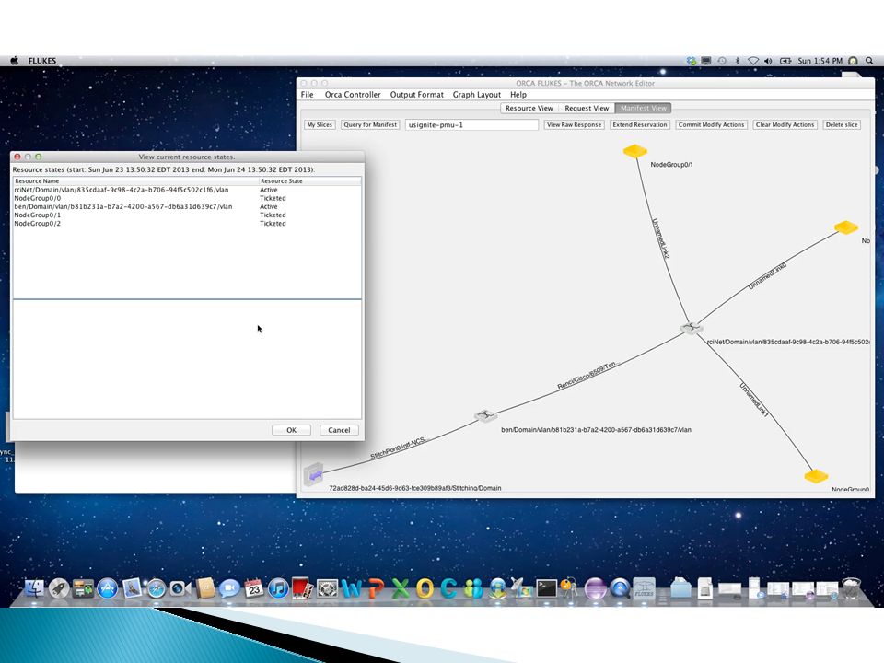Select the NodeGroup0/1 row in resource table
Image resolution: width=884 pixels, height=663 pixels.
187,215
